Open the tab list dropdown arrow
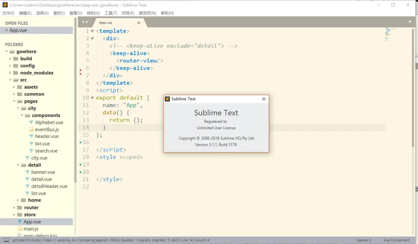 (x=410, y=22)
